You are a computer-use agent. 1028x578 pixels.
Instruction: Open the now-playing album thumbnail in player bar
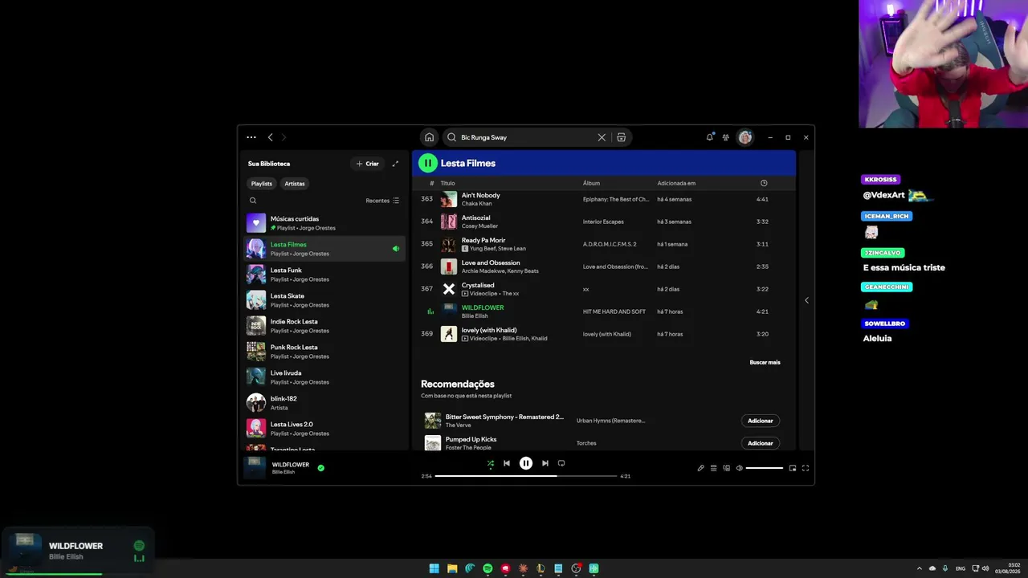255,468
